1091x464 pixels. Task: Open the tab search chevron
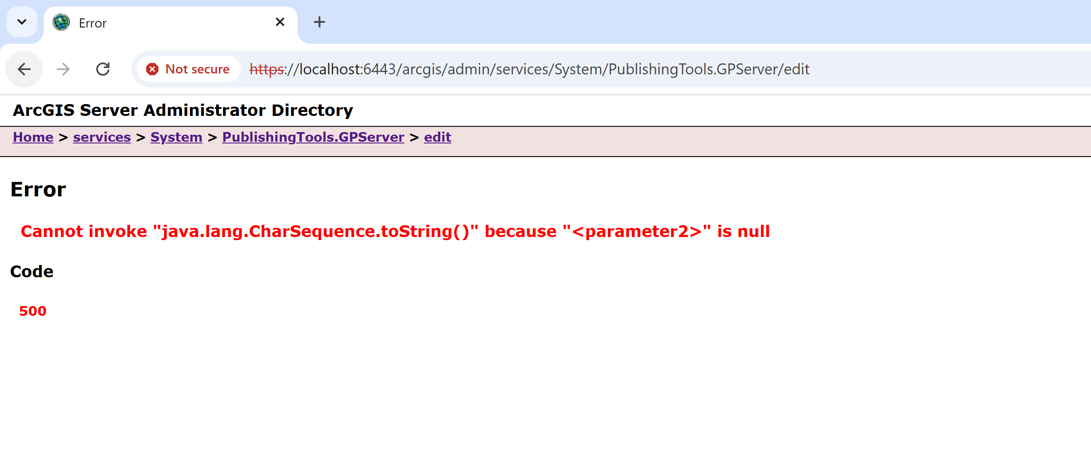22,22
